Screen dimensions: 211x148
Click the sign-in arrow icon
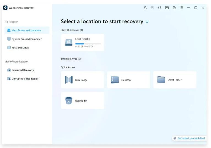[152, 8]
